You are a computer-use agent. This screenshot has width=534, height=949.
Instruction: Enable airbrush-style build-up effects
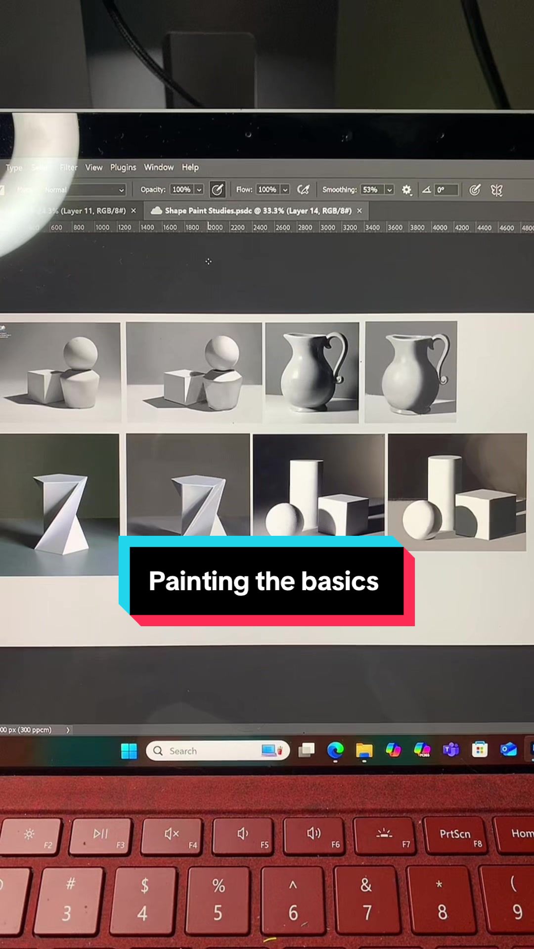point(303,190)
